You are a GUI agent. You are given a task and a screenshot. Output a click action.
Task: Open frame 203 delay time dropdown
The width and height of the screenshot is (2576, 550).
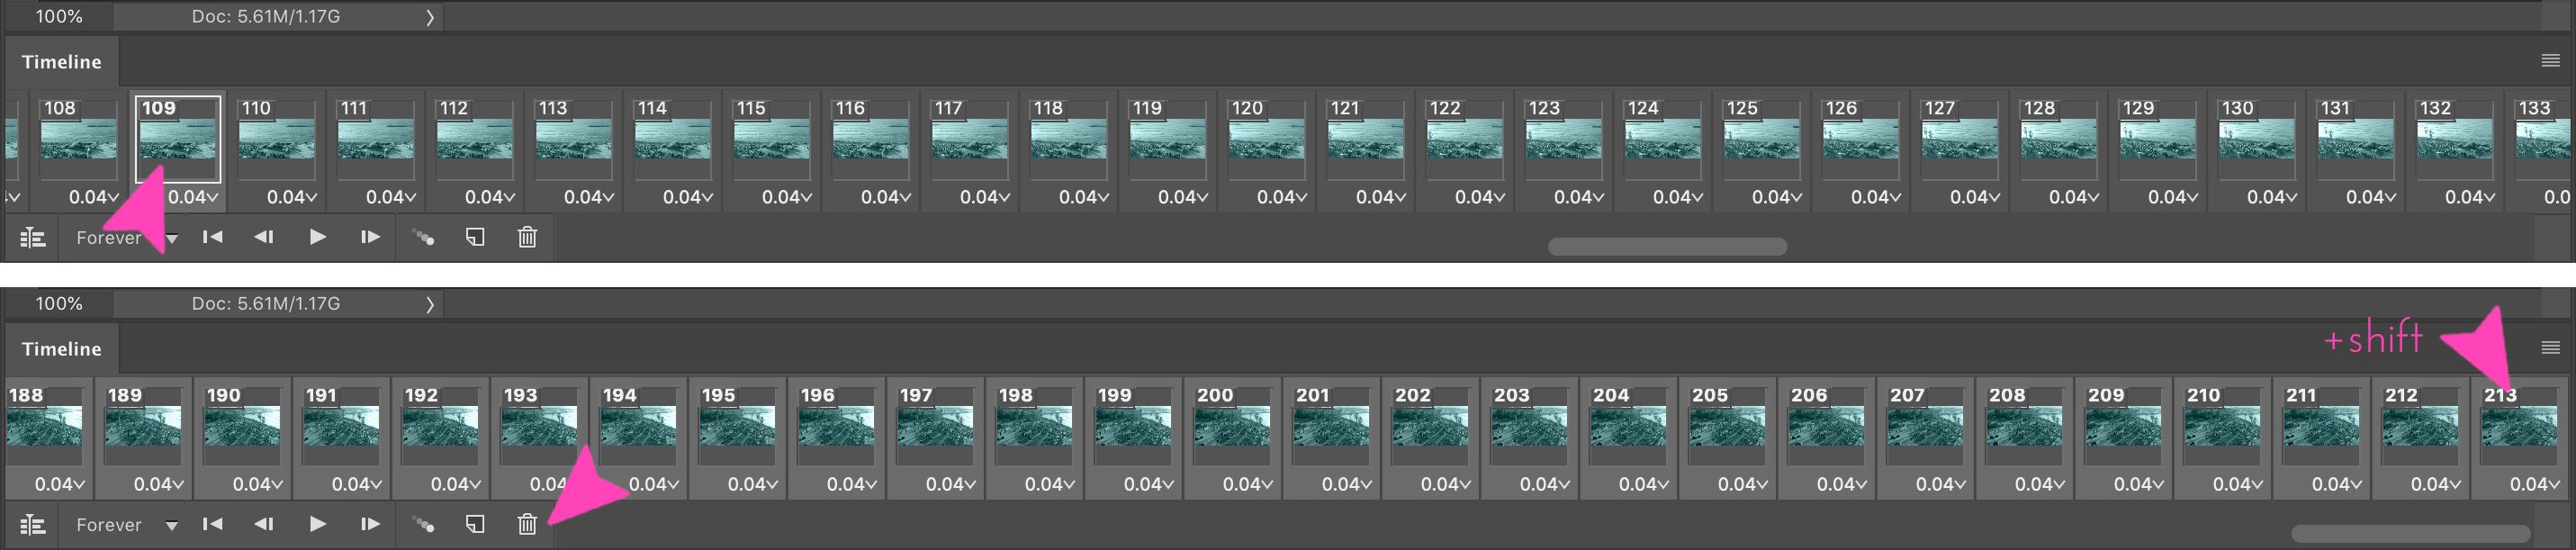tap(1545, 485)
